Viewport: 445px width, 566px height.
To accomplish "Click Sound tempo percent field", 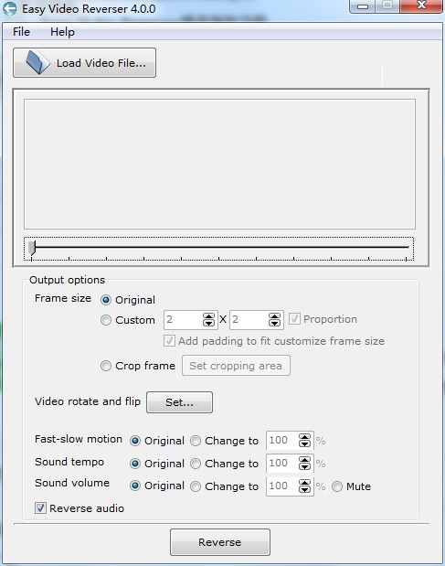I will 282,463.
